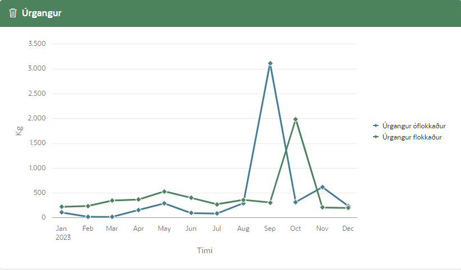This screenshot has height=270, width=461.
Task: Click the trash can icon in header
Action: click(13, 13)
